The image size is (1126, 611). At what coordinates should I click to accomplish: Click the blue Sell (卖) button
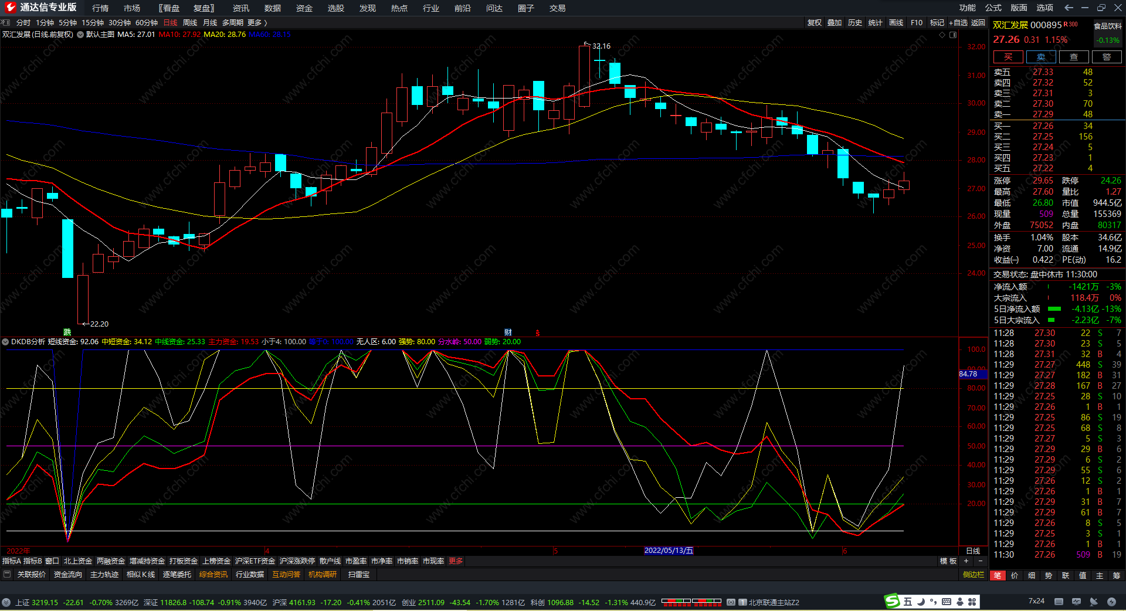1040,57
